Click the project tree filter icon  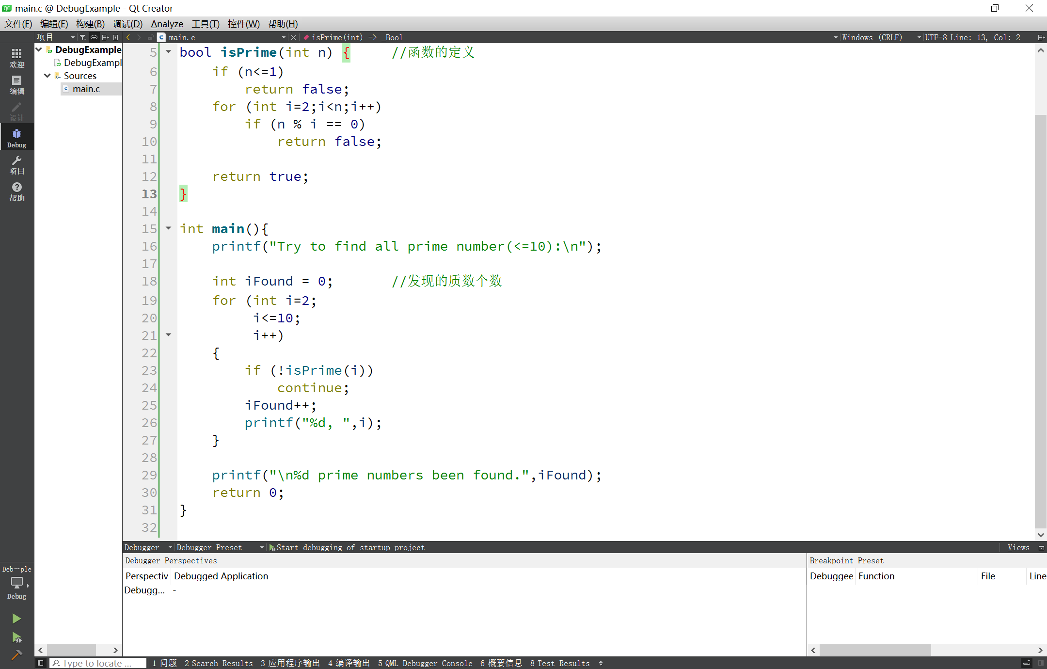[x=83, y=37]
